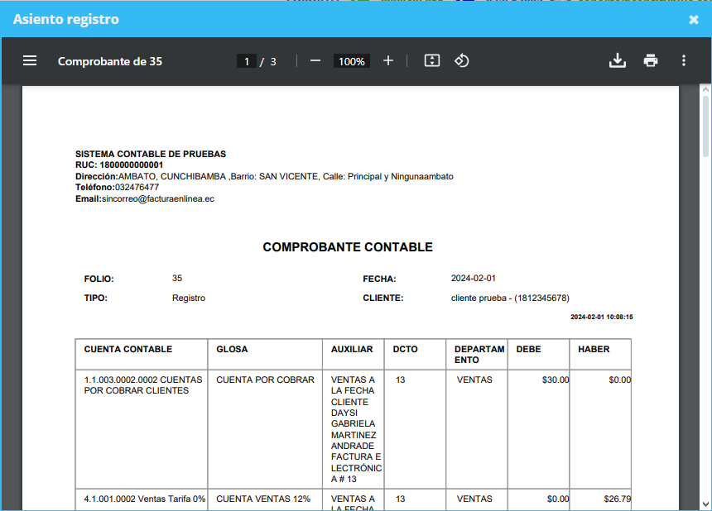
Task: Click the CUENTA CONTABLE column header
Action: point(128,349)
